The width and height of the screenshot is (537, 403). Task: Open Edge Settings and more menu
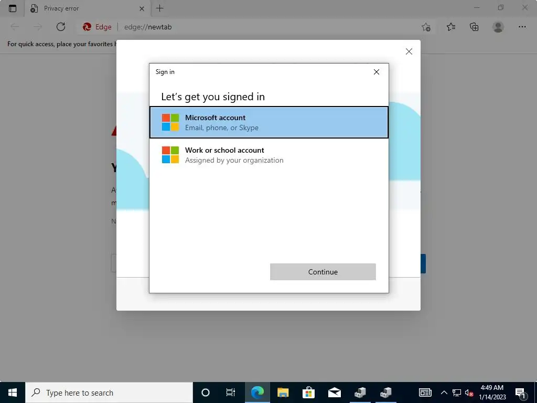pyautogui.click(x=522, y=27)
